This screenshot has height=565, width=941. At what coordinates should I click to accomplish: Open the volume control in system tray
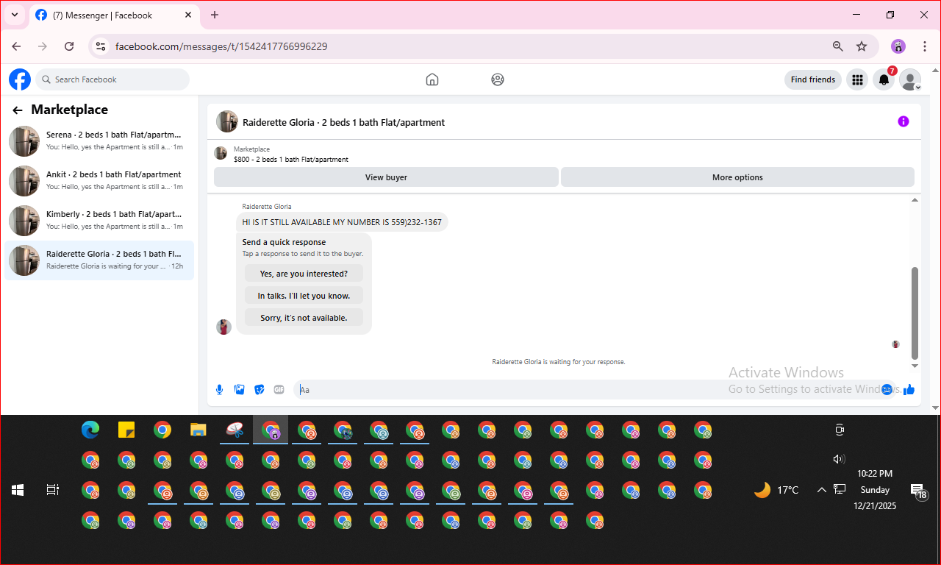pyautogui.click(x=839, y=459)
